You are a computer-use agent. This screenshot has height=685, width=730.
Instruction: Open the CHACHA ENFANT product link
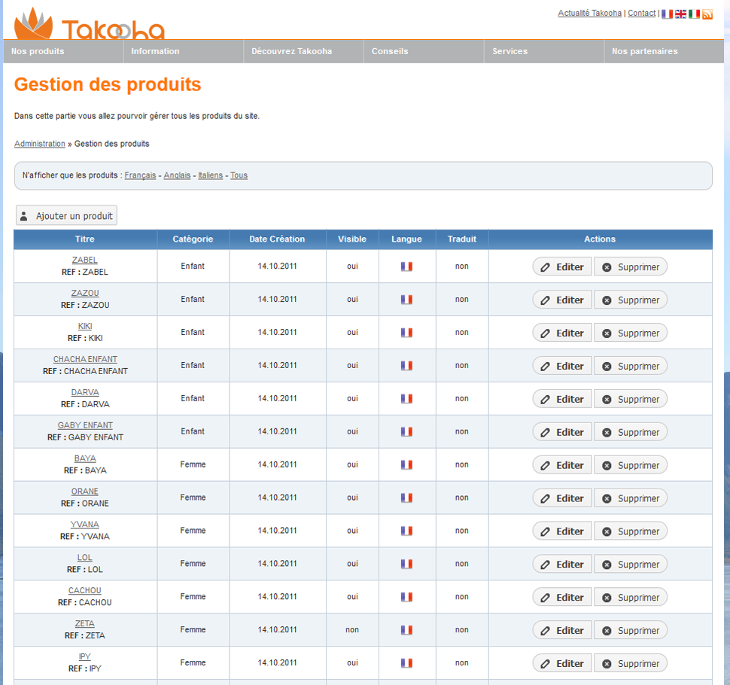[85, 359]
